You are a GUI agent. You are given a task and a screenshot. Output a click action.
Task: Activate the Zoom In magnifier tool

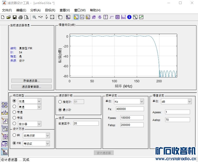[x=34, y=17]
